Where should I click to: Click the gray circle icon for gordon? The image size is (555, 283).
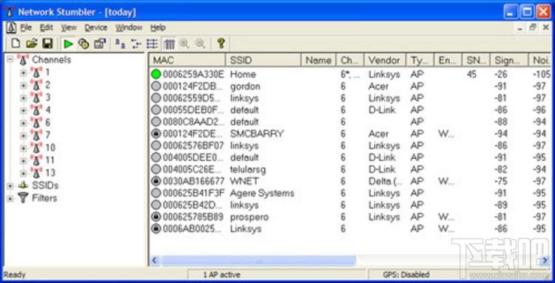(x=155, y=86)
